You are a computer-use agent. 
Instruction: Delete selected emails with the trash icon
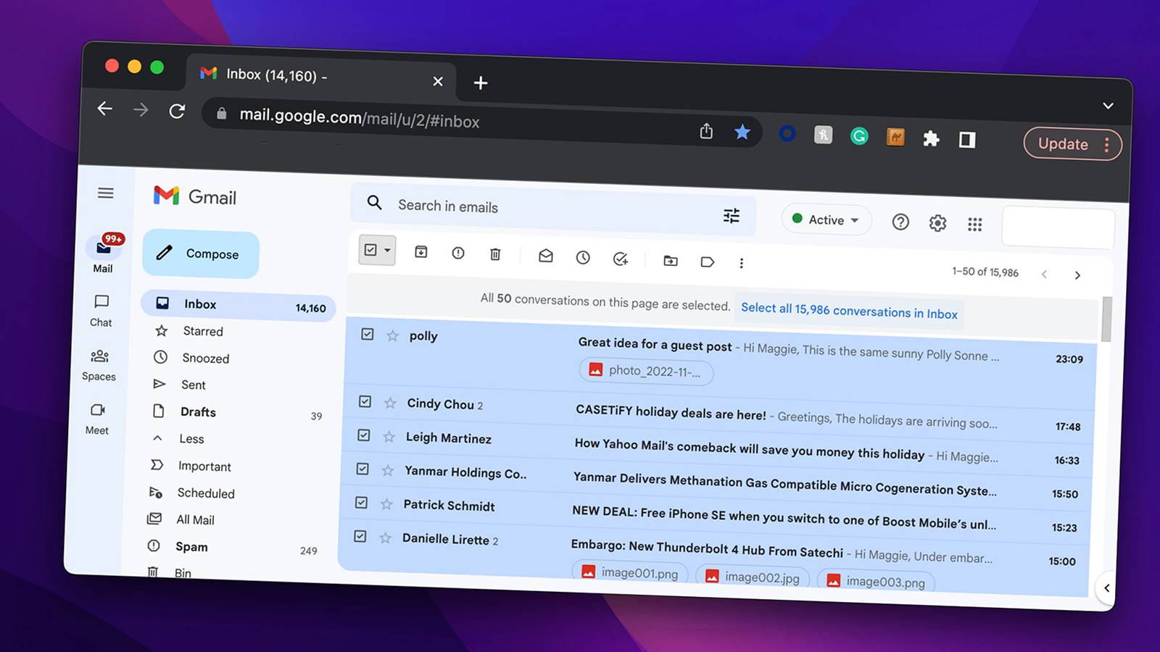pos(496,255)
